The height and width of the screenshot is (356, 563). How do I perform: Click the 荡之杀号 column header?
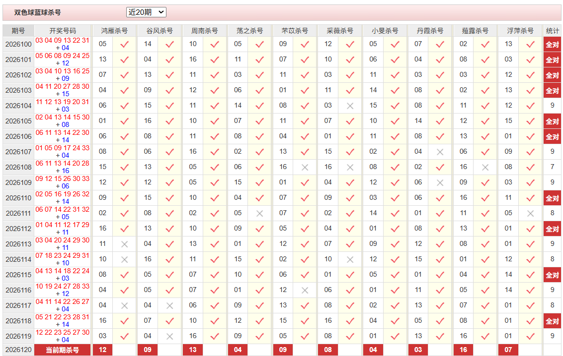coord(249,31)
